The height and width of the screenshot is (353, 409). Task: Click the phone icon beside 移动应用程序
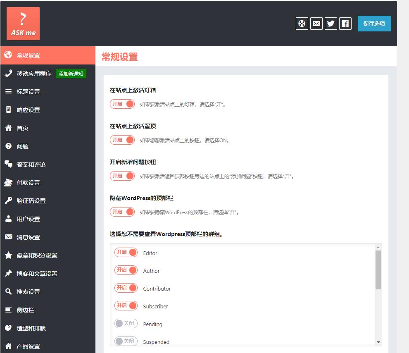(x=8, y=73)
